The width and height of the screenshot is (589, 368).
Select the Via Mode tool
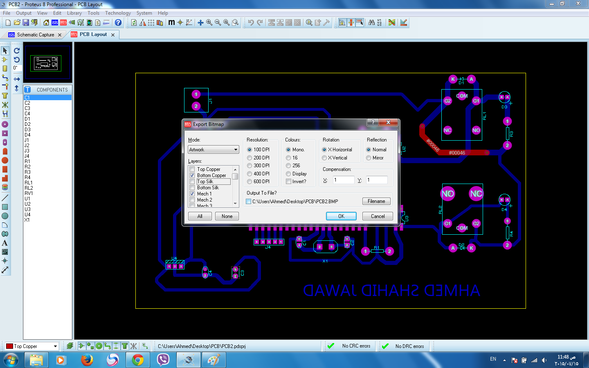(x=5, y=87)
